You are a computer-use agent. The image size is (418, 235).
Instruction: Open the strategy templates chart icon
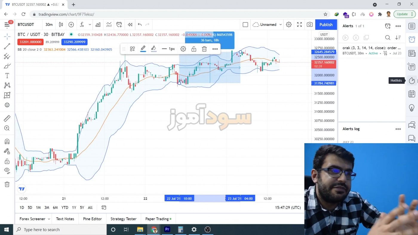tap(109, 24)
